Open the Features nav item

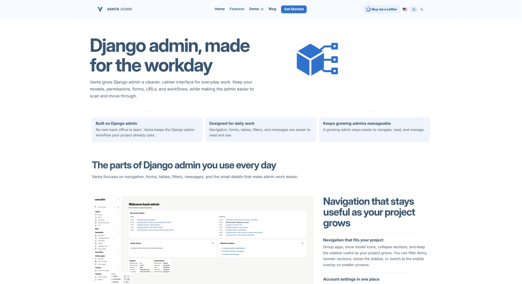pos(237,9)
